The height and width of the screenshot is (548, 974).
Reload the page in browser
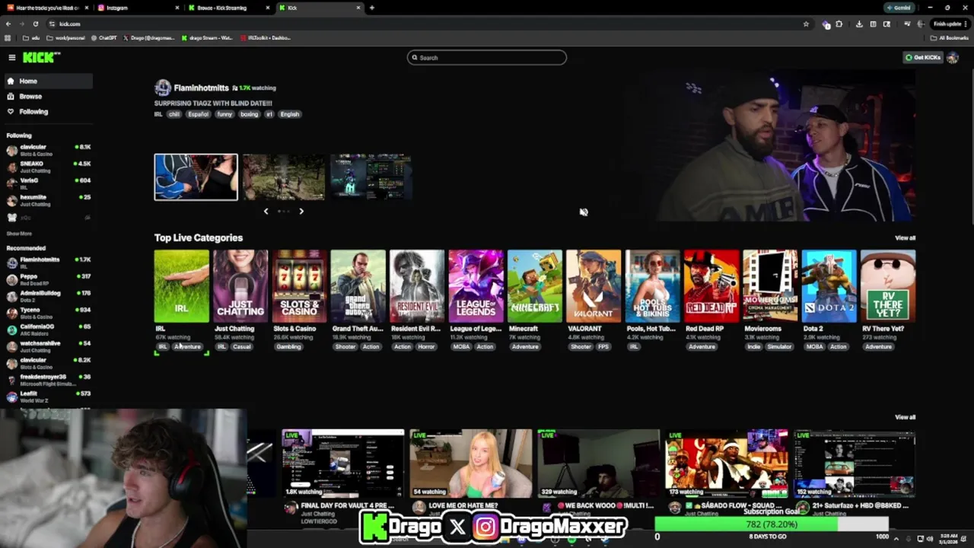coord(35,24)
